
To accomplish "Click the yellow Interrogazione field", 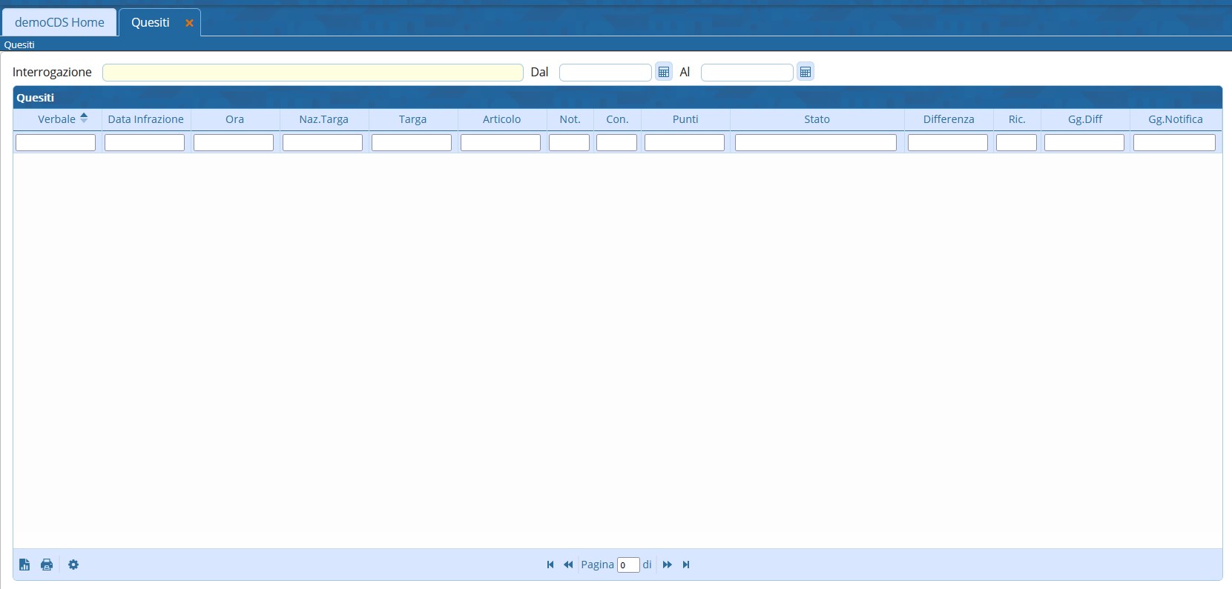I will (x=312, y=72).
